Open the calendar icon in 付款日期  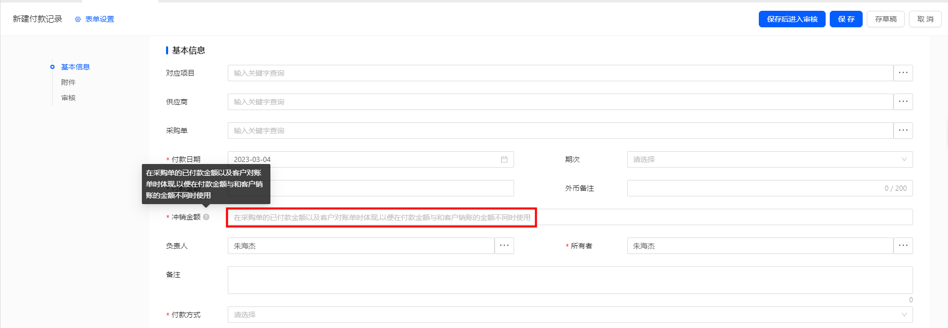[504, 159]
